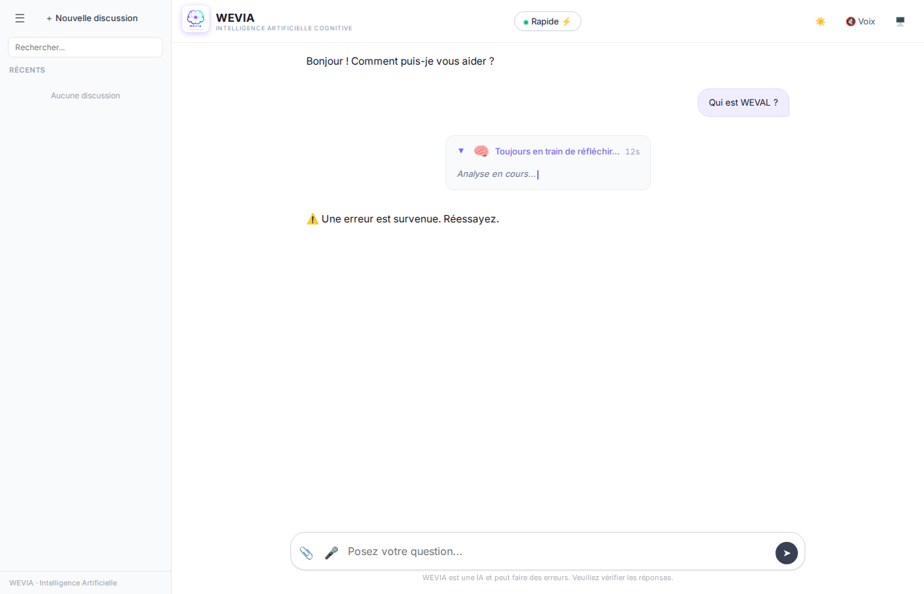Click the warning icon in the error message
Screen dimensions: 924x594
[312, 219]
